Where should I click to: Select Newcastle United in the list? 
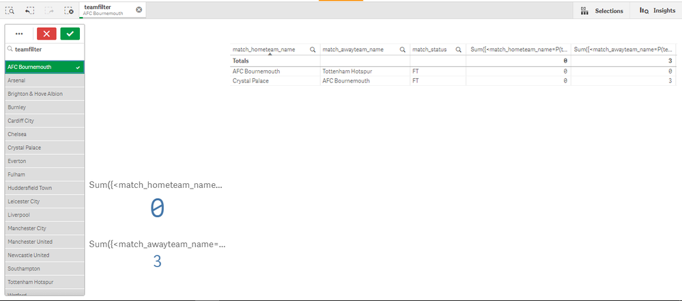pyautogui.click(x=45, y=255)
